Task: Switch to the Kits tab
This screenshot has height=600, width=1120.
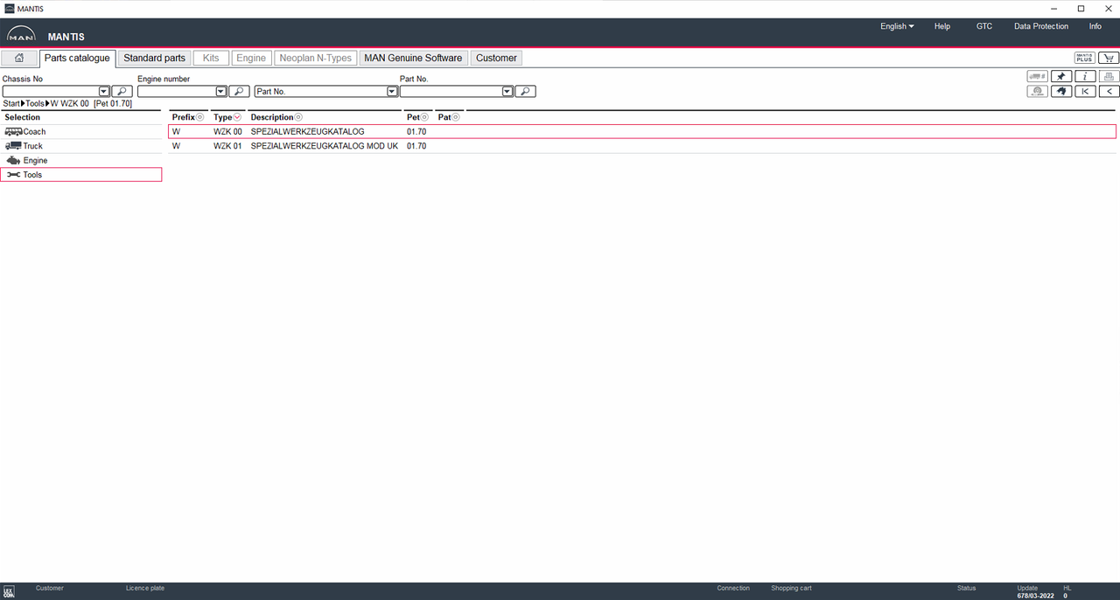Action: pos(211,59)
